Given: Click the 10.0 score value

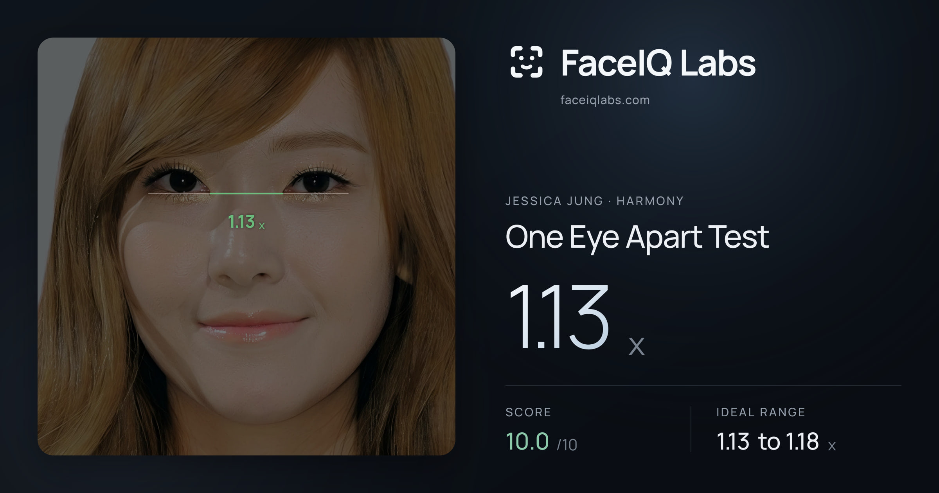Looking at the screenshot, I should (x=527, y=441).
